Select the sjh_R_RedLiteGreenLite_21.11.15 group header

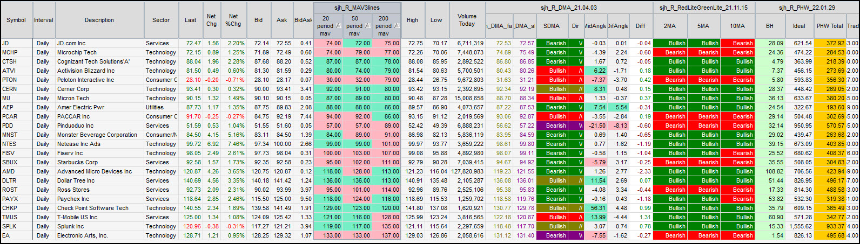(x=703, y=8)
